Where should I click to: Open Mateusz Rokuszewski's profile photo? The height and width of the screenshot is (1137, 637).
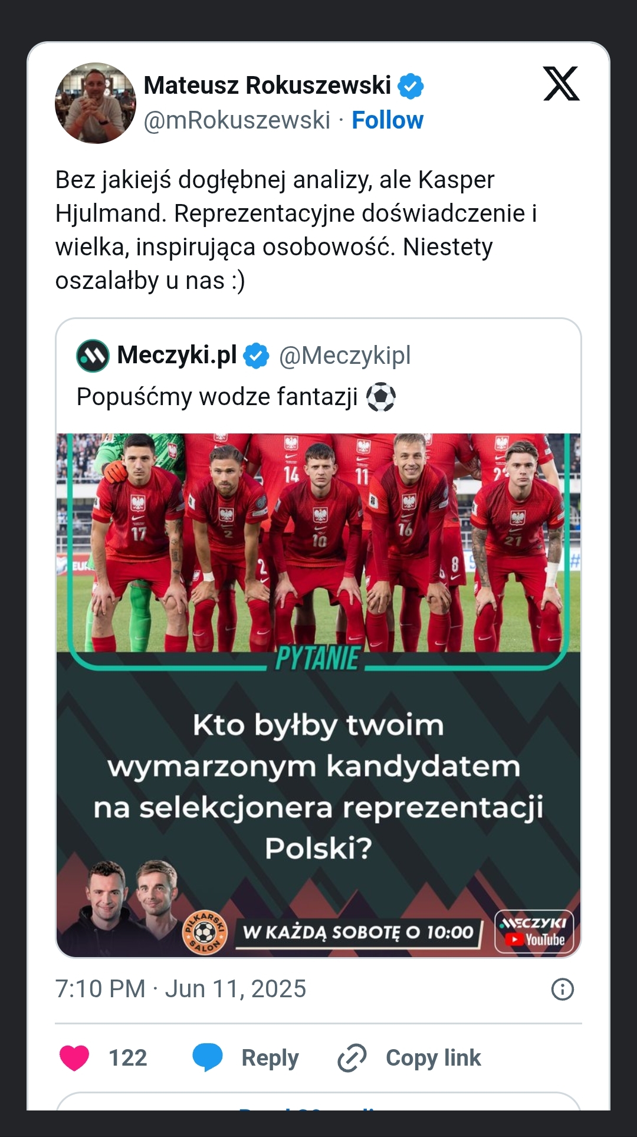96,103
